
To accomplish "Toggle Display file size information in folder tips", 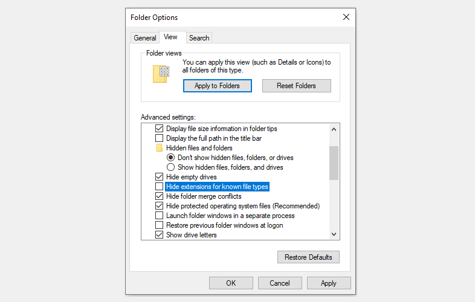I will tap(159, 129).
